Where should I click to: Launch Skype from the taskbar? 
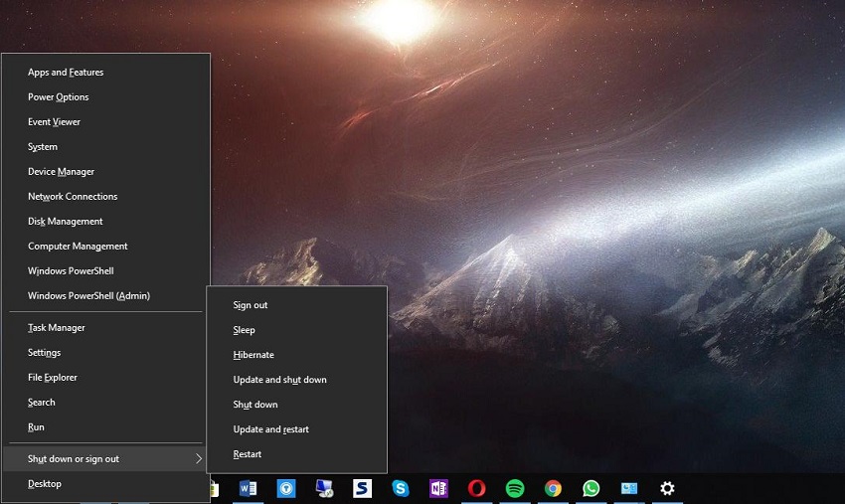click(401, 488)
